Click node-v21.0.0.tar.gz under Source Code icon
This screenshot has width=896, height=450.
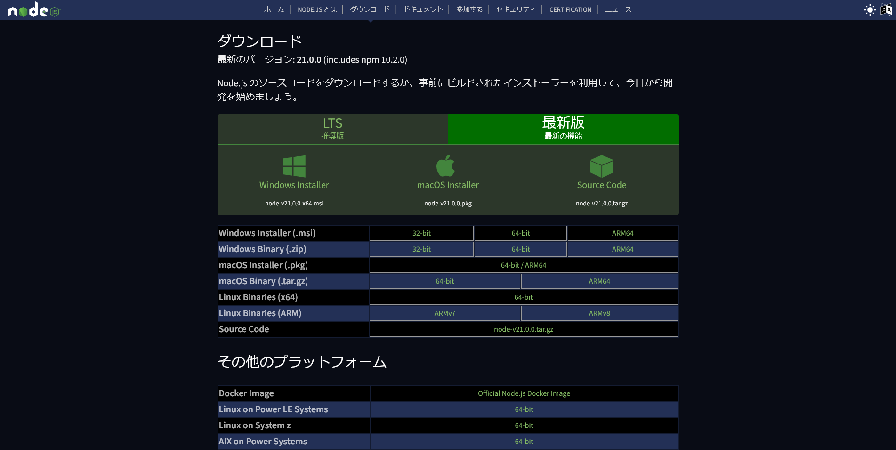[602, 204]
